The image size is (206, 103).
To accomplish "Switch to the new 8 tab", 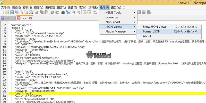I will tap(8, 18).
